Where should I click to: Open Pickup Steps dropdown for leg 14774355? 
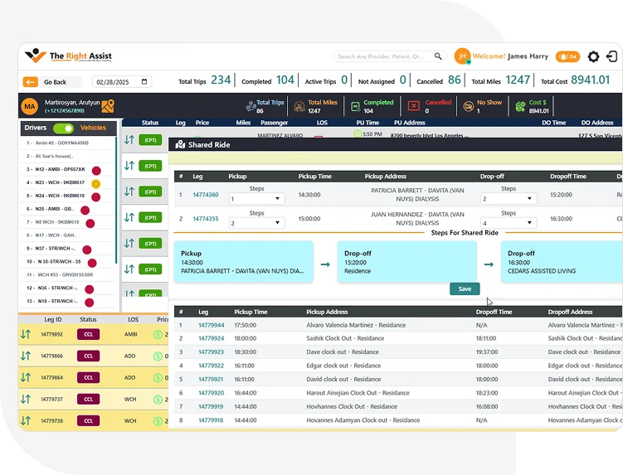pyautogui.click(x=256, y=223)
